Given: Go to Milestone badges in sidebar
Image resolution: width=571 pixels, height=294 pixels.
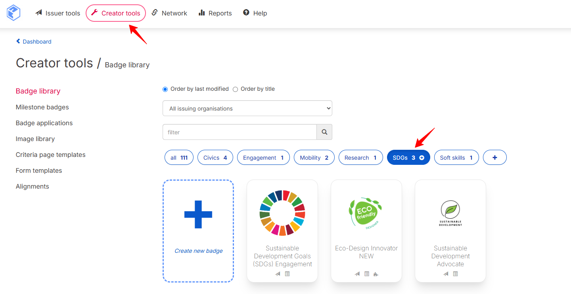Looking at the screenshot, I should click(x=42, y=107).
